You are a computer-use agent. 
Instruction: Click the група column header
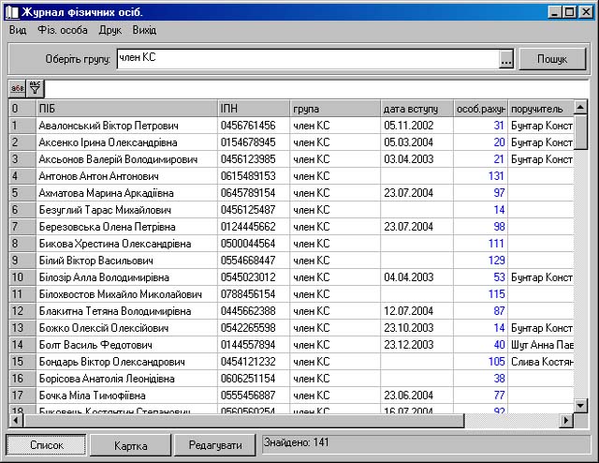(335, 109)
